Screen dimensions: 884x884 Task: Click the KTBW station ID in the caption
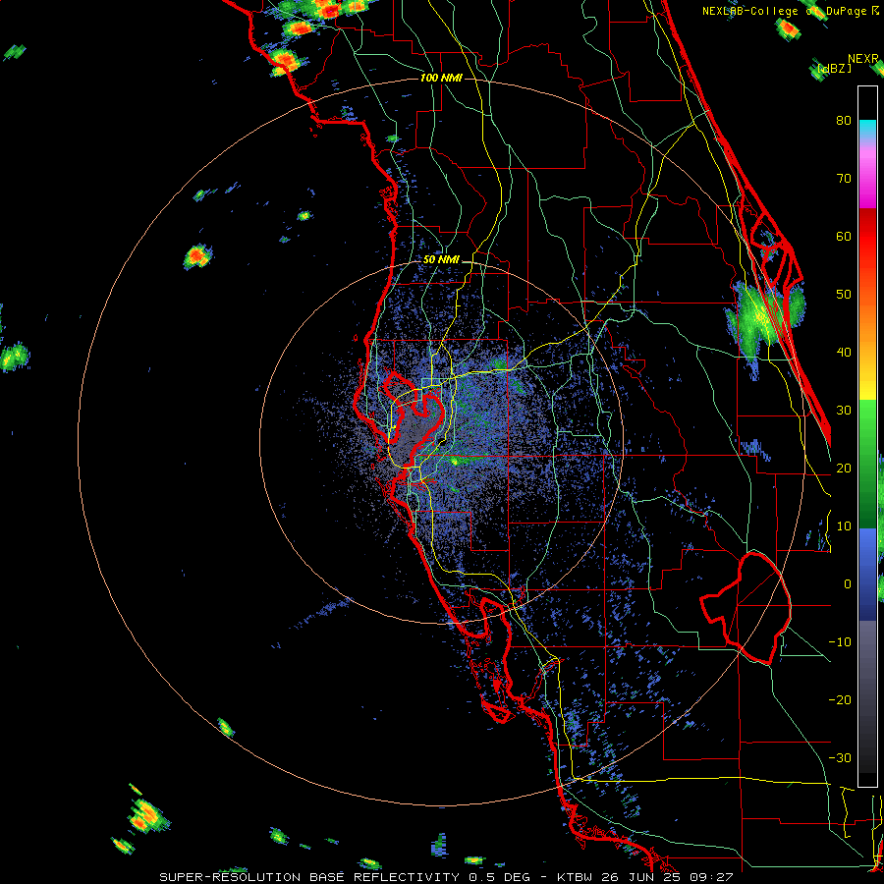(x=578, y=877)
